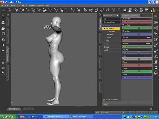Click the New file icon in left toolbar

[x=3, y=17]
